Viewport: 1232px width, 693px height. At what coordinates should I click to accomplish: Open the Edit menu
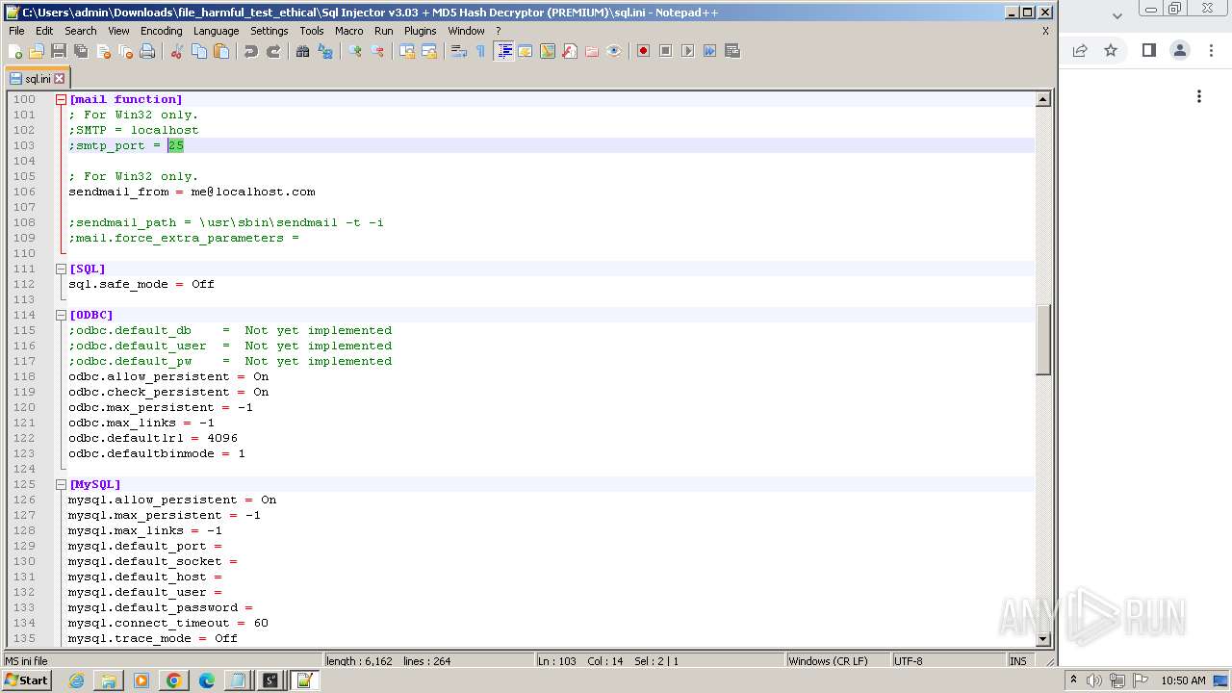click(x=44, y=31)
